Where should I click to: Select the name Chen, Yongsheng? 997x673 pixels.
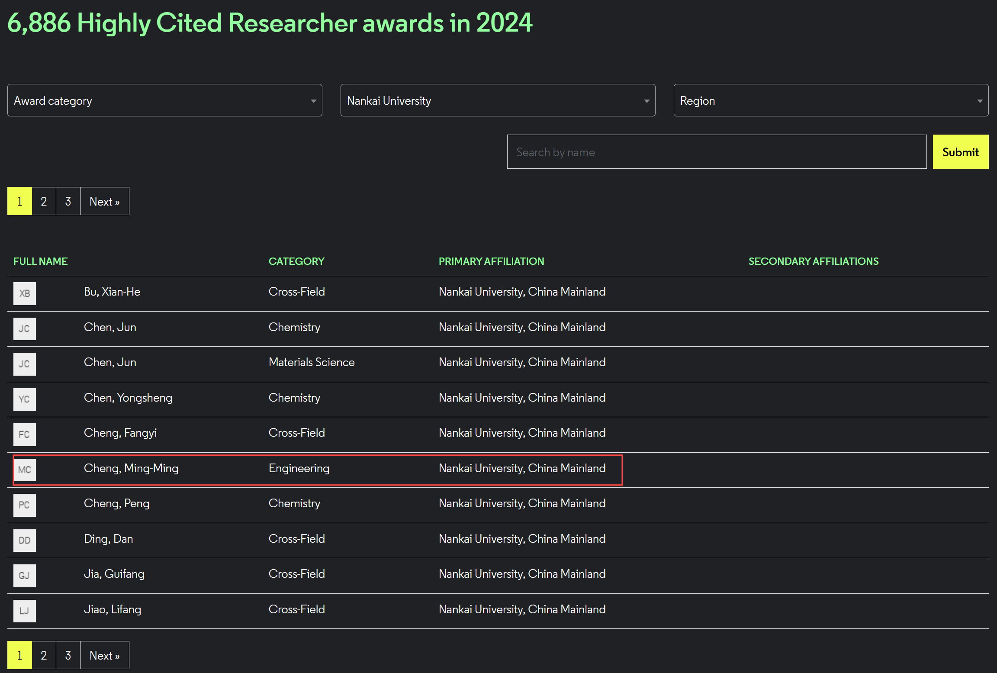[128, 398]
